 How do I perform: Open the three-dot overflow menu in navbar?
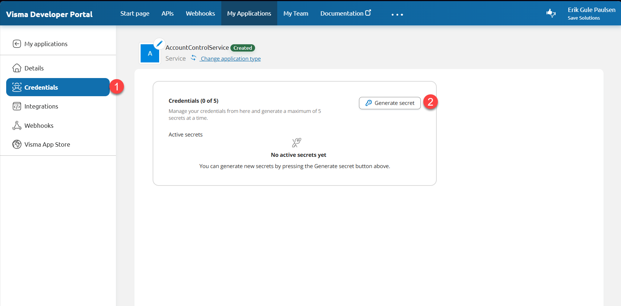click(x=397, y=15)
